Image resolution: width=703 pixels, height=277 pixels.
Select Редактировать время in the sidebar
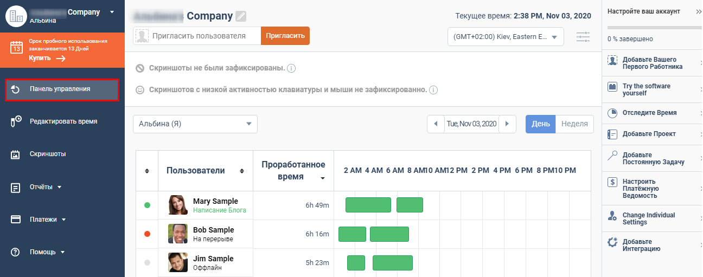click(63, 121)
